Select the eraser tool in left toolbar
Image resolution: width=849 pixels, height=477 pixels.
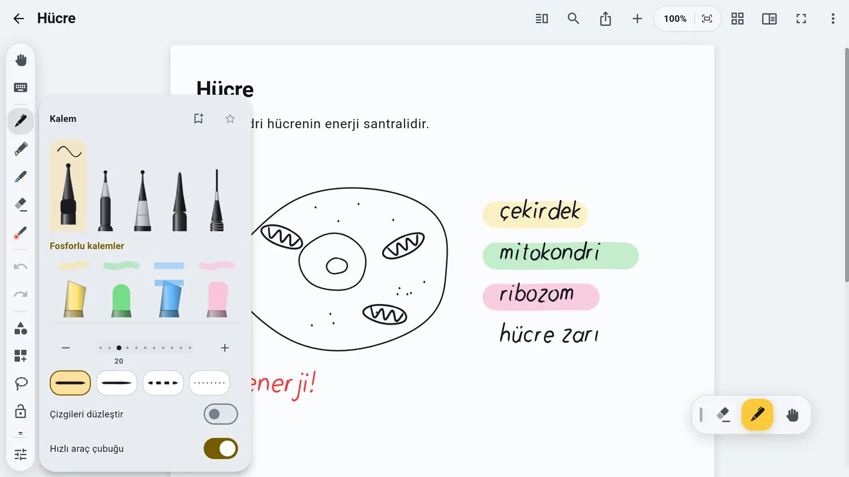21,205
